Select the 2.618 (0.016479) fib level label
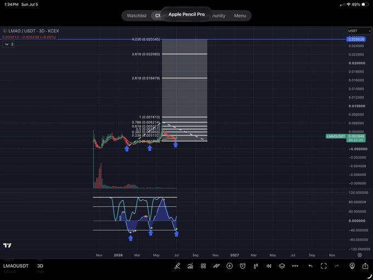This screenshot has width=373, height=280. tap(146, 78)
